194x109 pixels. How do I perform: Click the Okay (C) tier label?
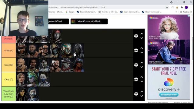click(x=9, y=79)
